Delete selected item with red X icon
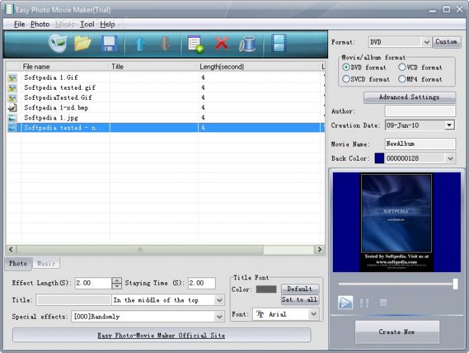The width and height of the screenshot is (469, 353). [222, 43]
